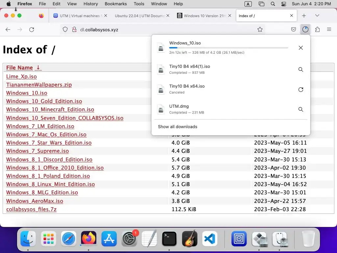Open UTM app from the Dock
337x253 pixels.
(239, 239)
